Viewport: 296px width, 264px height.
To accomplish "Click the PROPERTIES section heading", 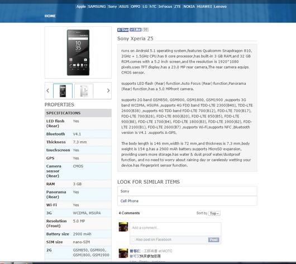I will pyautogui.click(x=59, y=105).
